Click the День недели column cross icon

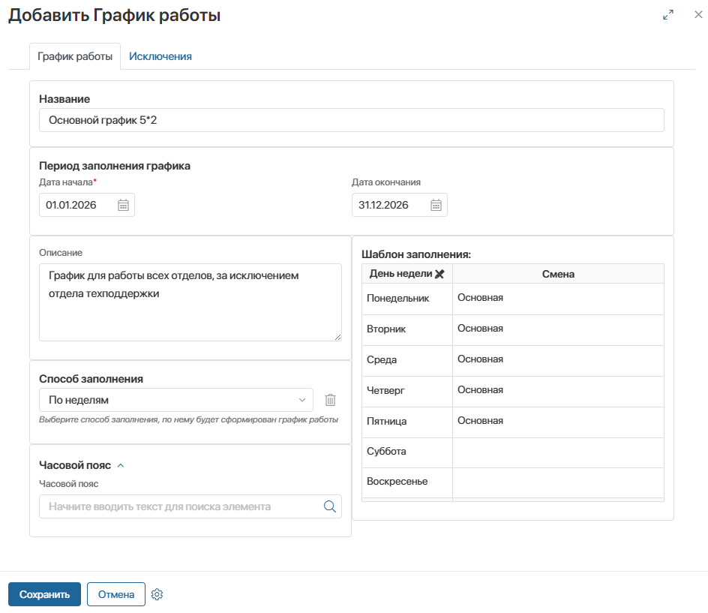click(x=439, y=274)
